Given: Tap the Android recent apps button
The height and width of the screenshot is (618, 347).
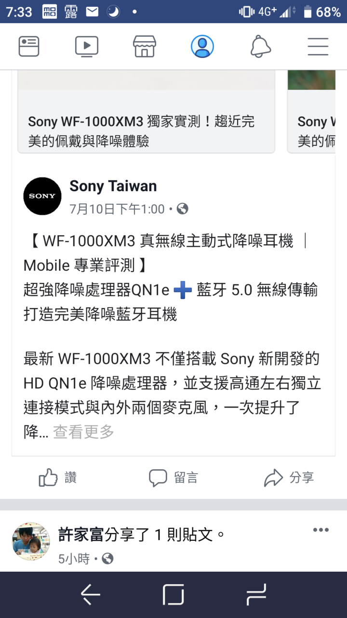Looking at the screenshot, I should click(256, 595).
